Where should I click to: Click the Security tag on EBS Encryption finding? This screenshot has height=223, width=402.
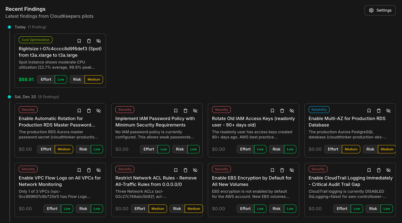pos(221,169)
